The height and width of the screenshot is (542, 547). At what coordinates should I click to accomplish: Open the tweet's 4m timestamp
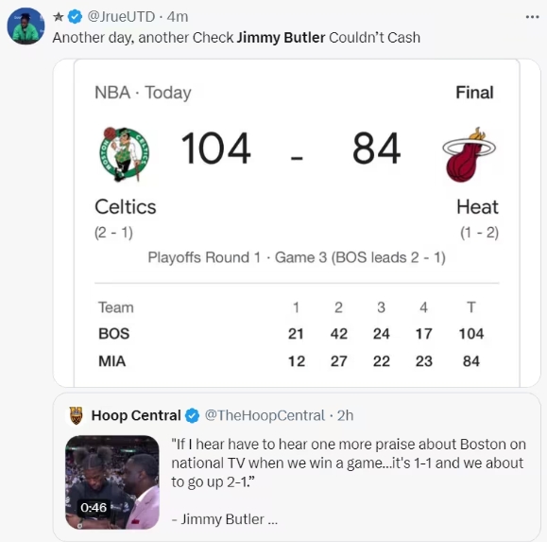(x=178, y=16)
